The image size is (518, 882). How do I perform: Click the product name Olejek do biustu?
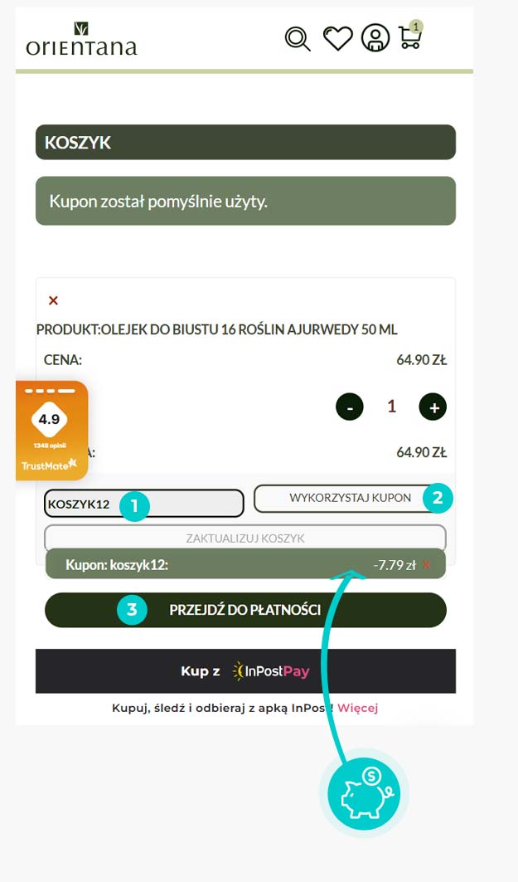tap(249, 329)
